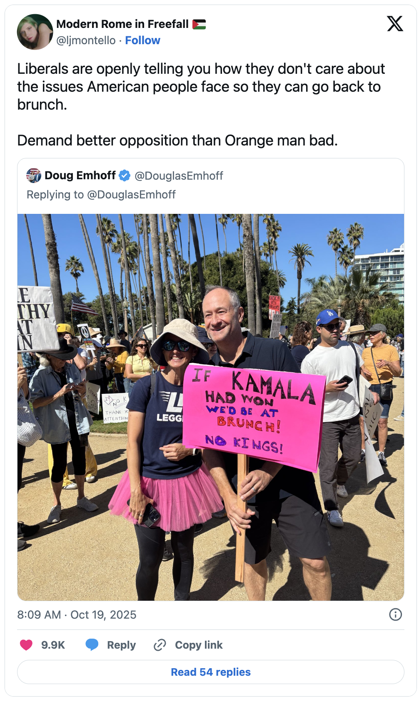Click the Copy link text
Image resolution: width=419 pixels, height=702 pixels.
pos(199,645)
